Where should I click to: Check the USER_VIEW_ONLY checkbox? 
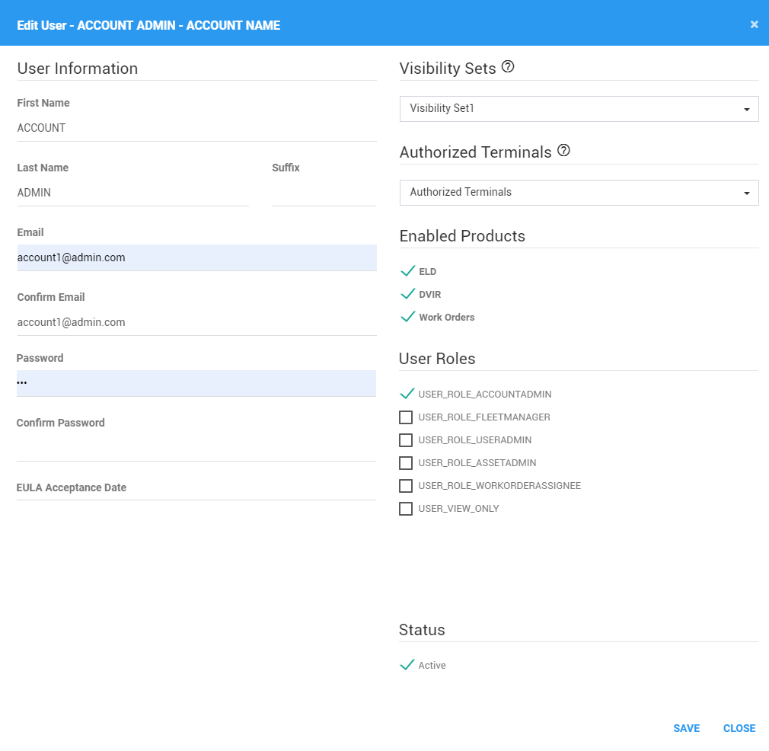click(406, 509)
